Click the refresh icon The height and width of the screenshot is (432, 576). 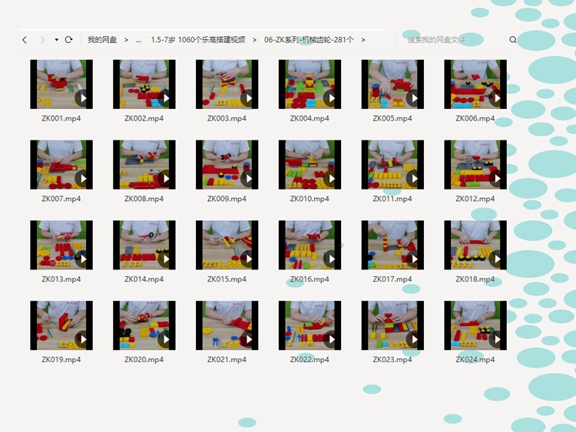tap(68, 40)
